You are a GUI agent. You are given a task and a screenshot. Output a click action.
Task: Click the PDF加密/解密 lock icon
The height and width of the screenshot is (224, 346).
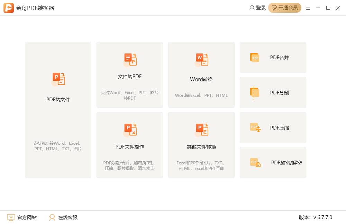coord(255,162)
